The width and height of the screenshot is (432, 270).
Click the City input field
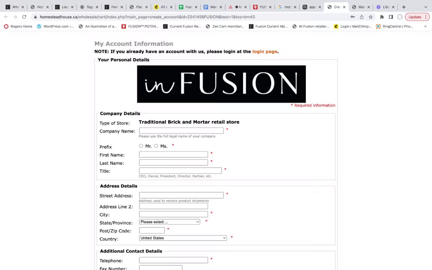click(174, 214)
